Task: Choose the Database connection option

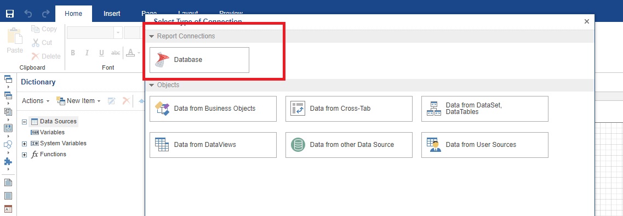Action: pos(199,60)
